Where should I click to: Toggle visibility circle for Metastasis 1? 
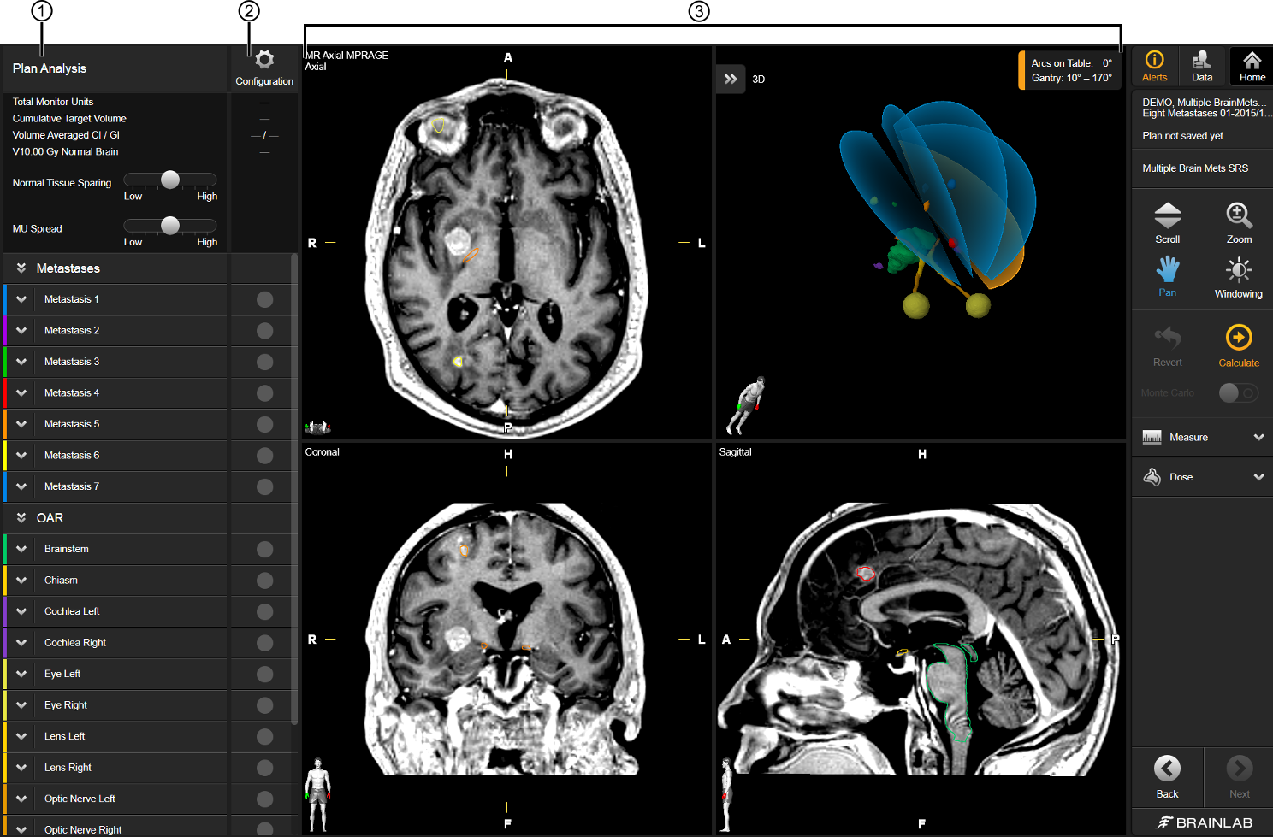[x=264, y=299]
